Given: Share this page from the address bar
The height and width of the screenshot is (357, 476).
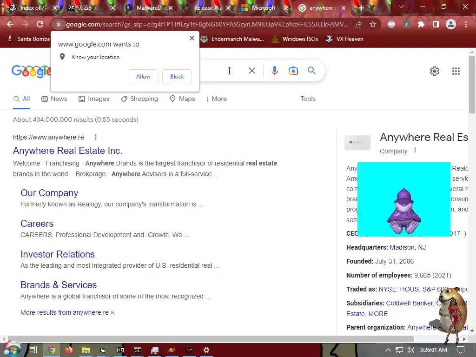Looking at the screenshot, I should click(358, 24).
